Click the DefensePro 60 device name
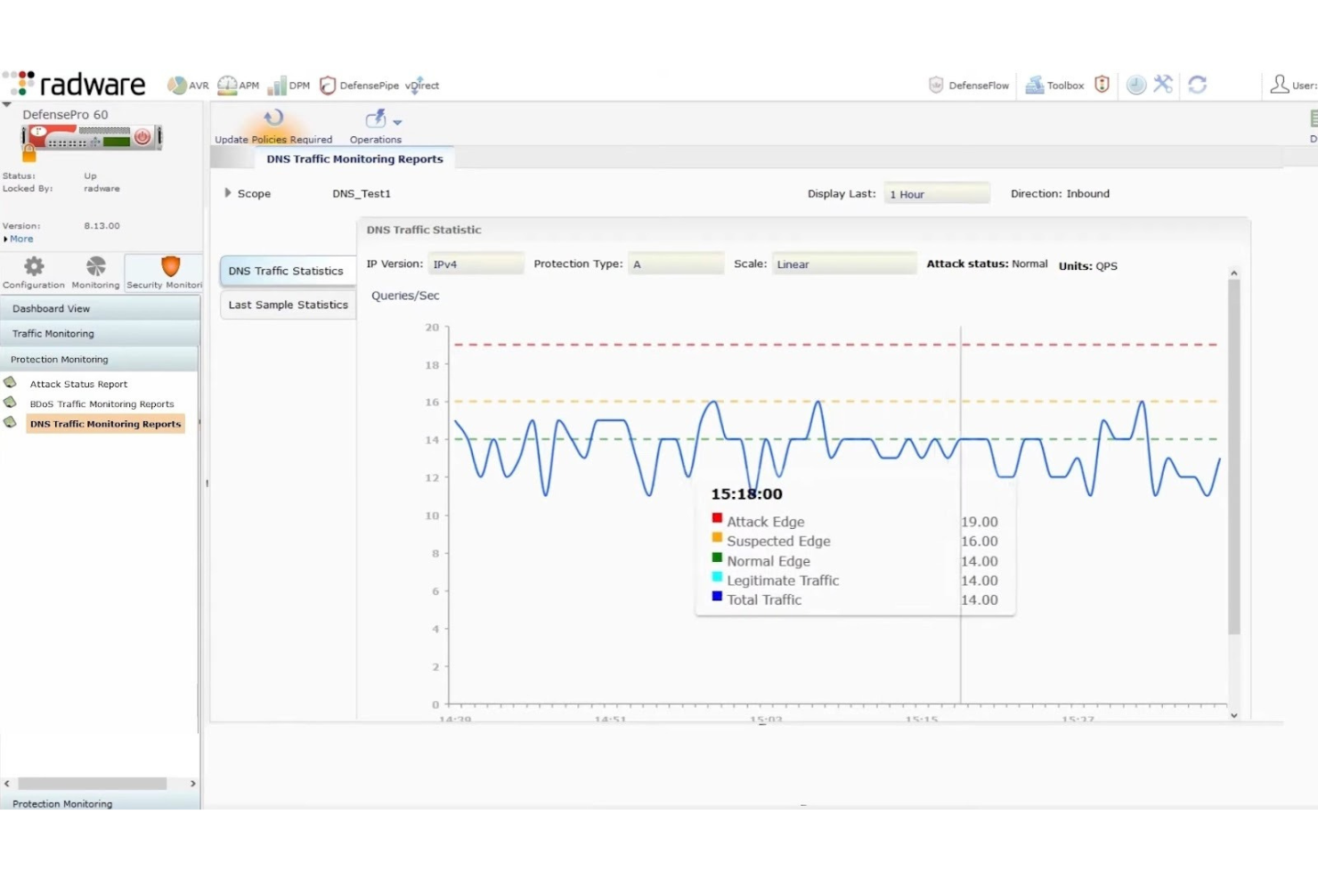Viewport: 1318px width, 879px height. pos(65,114)
